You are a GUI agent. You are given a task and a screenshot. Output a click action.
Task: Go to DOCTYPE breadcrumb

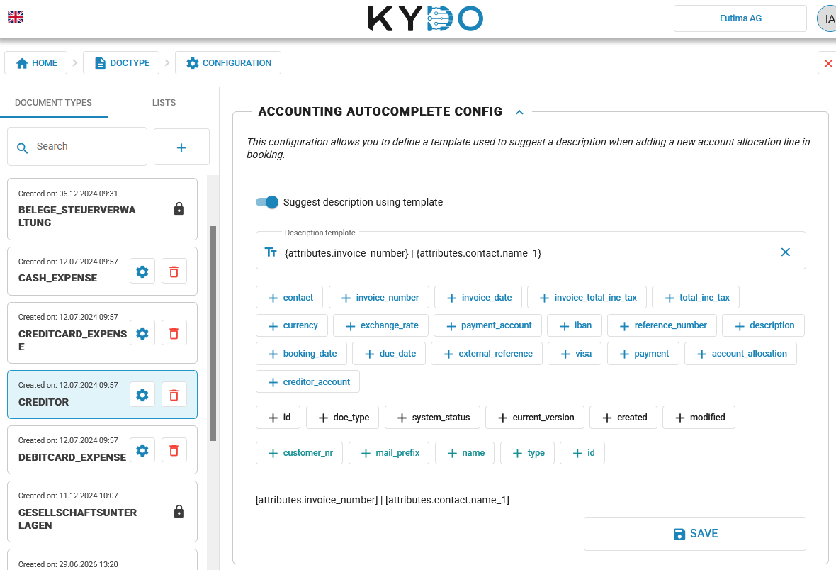coord(121,63)
